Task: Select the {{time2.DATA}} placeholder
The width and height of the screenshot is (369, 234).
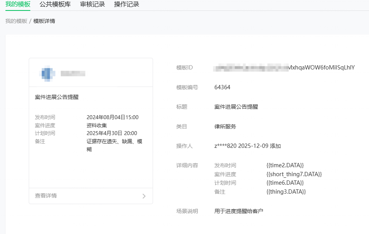Action: pyautogui.click(x=285, y=165)
